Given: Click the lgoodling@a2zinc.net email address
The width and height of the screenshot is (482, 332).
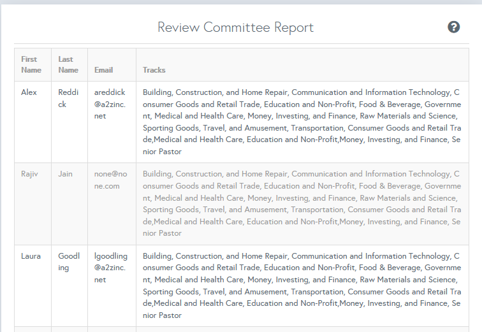Looking at the screenshot, I should pyautogui.click(x=110, y=268).
